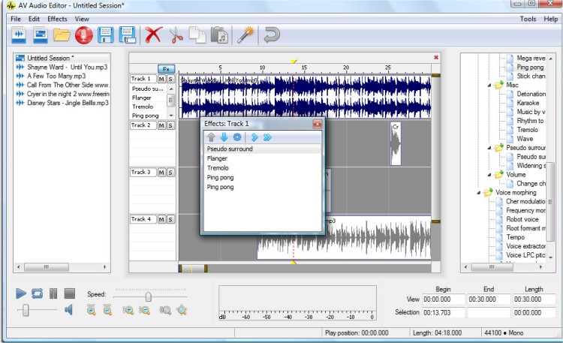Viewport: 563px width, 343px height.
Task: Mute Track 1 with the M button
Action: [x=161, y=79]
